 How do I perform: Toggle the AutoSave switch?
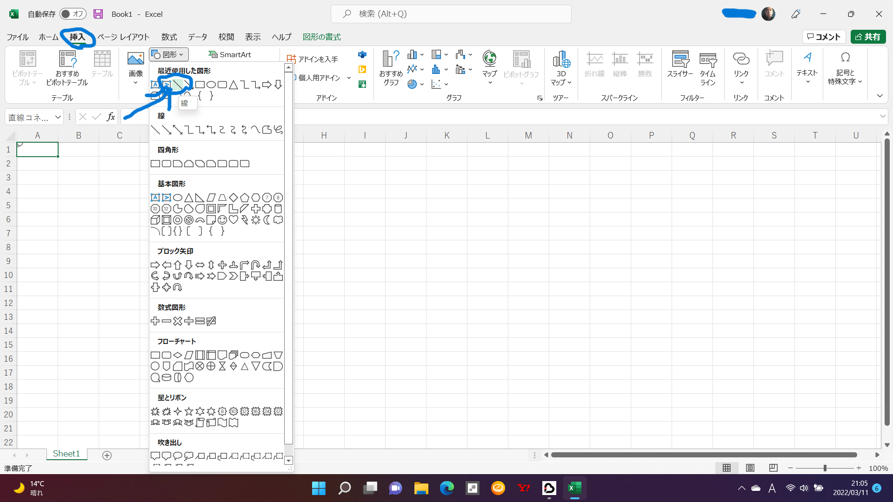[73, 14]
